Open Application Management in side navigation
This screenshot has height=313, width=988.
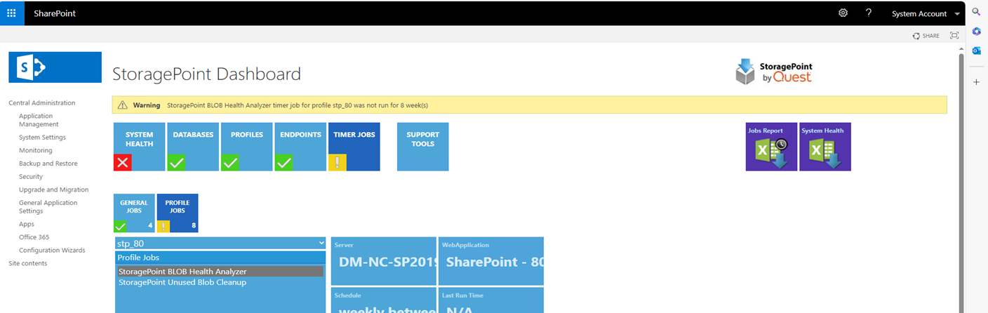coord(39,120)
